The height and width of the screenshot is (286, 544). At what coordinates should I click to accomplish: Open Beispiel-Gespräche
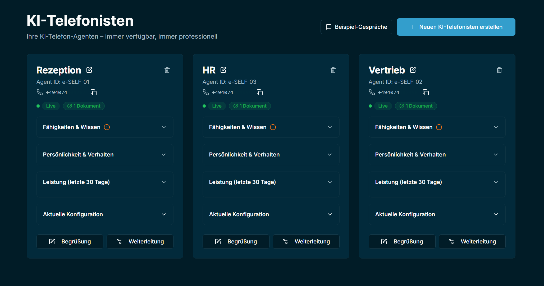(356, 27)
